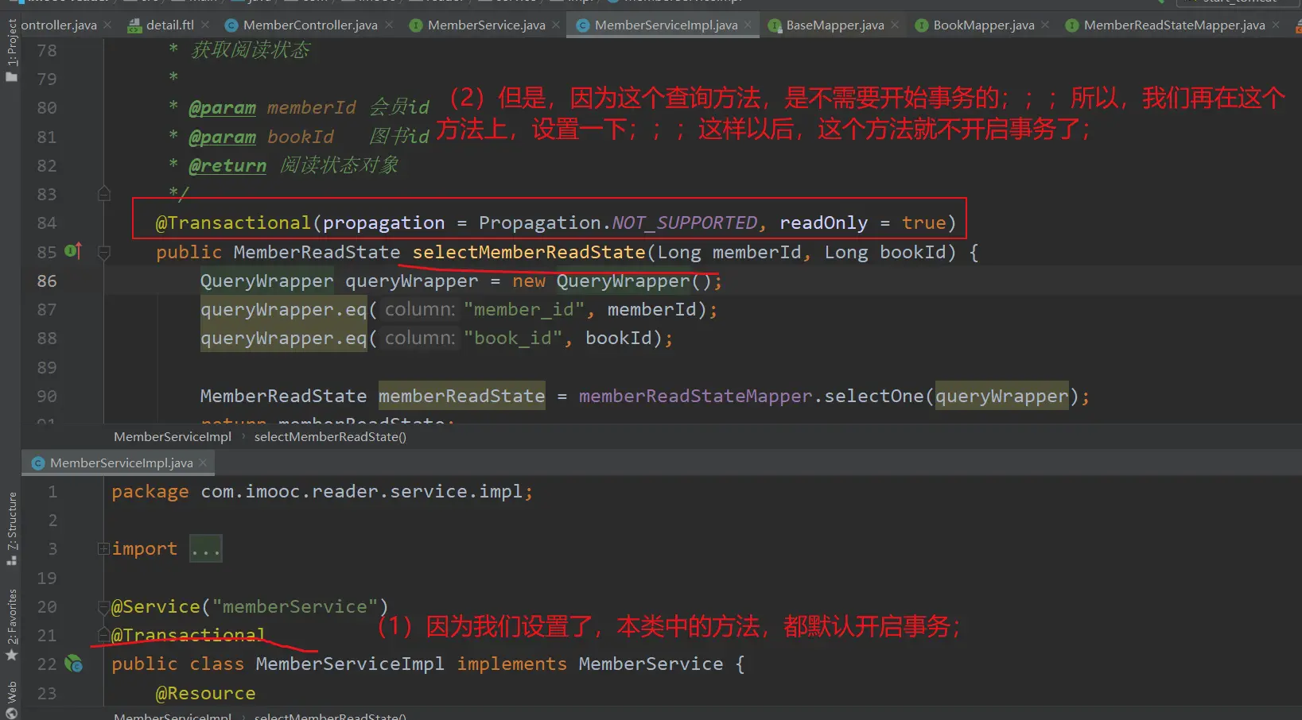Screen dimensions: 1302x720
Task: Collapse the Javadoc fold marker at line 83
Action: [x=103, y=193]
